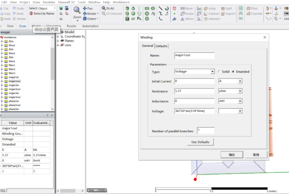Click the Zoom magnifier tool

[77, 10]
